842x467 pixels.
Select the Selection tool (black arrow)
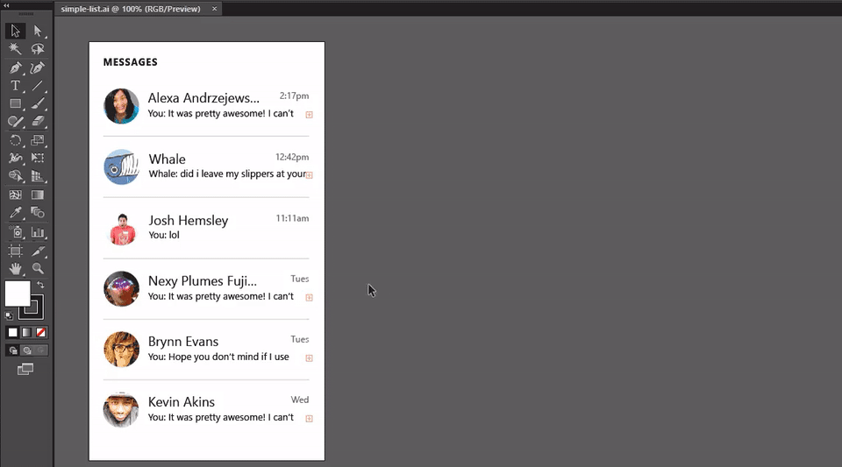tap(16, 31)
